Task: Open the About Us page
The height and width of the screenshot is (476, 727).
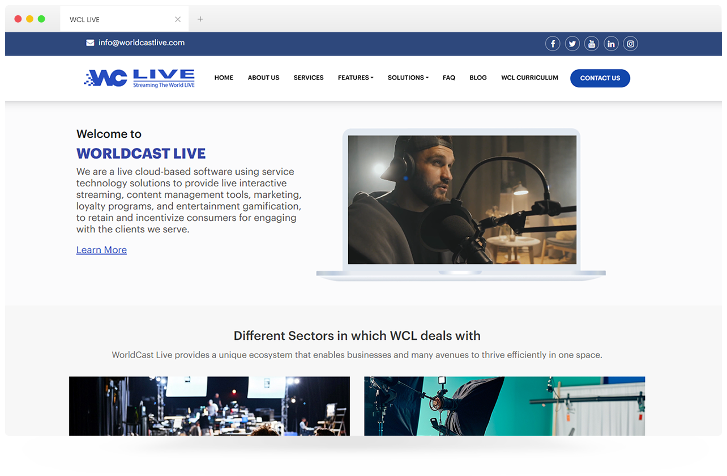Action: (x=263, y=78)
